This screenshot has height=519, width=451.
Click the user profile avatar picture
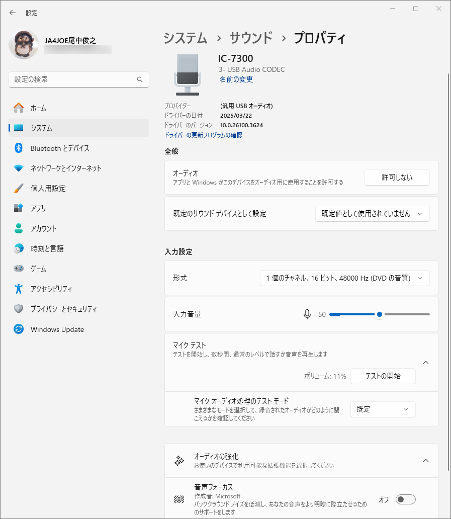tap(24, 44)
